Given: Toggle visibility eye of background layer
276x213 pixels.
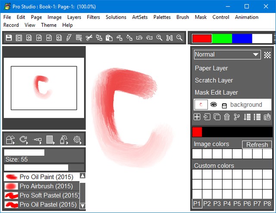Looking at the screenshot, I should point(213,105).
